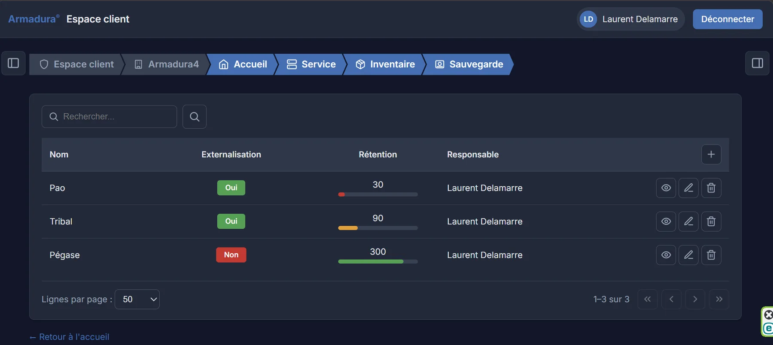The height and width of the screenshot is (345, 773).
Task: Go to the last page of results
Action: point(719,299)
